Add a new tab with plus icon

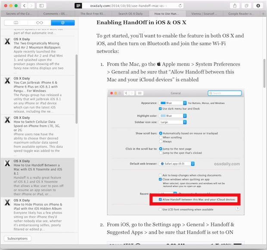coord(263,14)
